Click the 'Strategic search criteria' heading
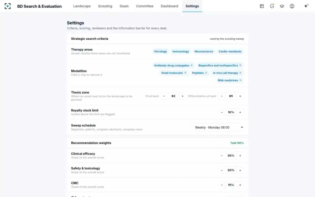 [90, 39]
